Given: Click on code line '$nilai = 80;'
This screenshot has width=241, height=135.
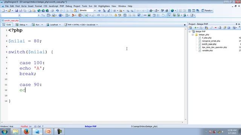Looking at the screenshot, I should [x=25, y=41].
